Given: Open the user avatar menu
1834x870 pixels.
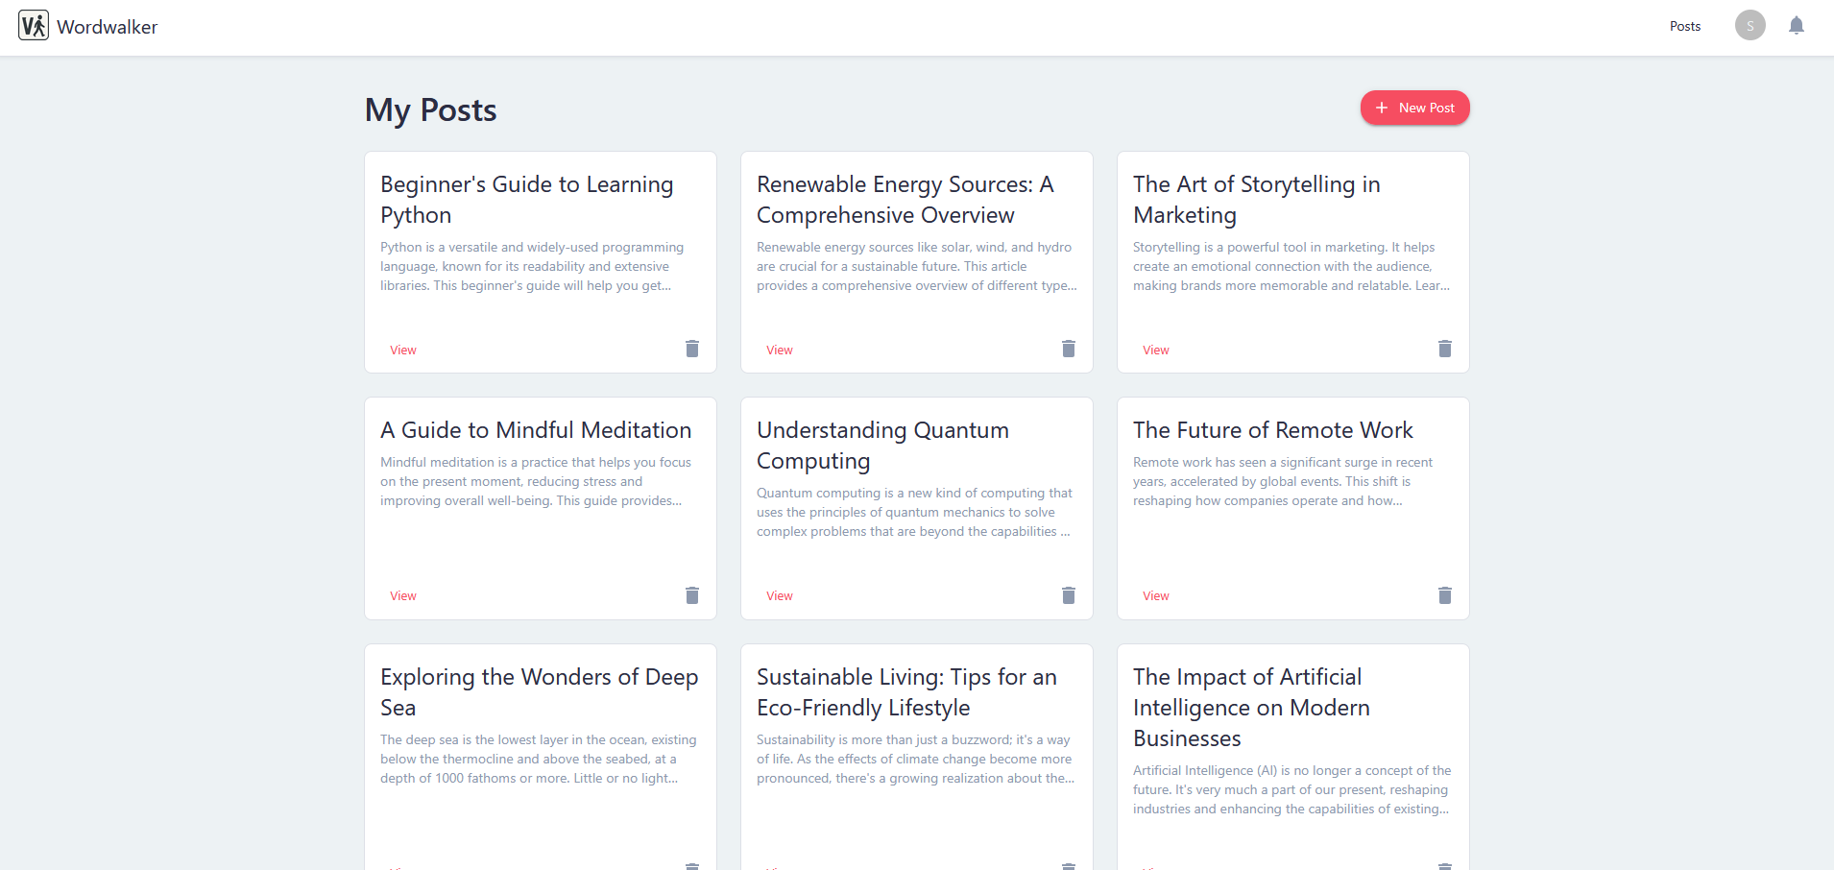Looking at the screenshot, I should (x=1750, y=26).
